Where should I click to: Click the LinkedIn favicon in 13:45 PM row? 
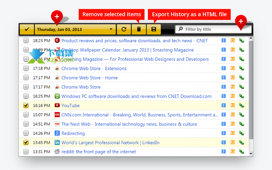(57, 142)
